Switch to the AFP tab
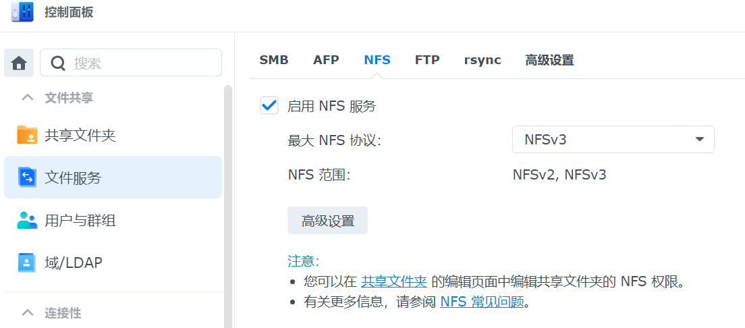The image size is (745, 328). pos(326,60)
